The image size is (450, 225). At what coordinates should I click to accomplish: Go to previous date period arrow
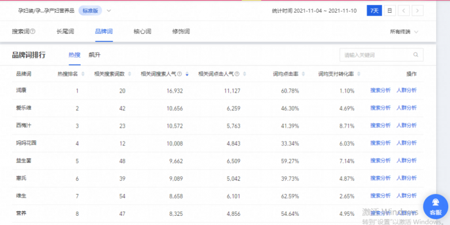click(x=403, y=10)
